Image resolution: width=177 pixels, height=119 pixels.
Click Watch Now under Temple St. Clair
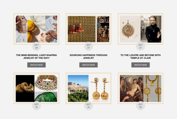coord(140,65)
